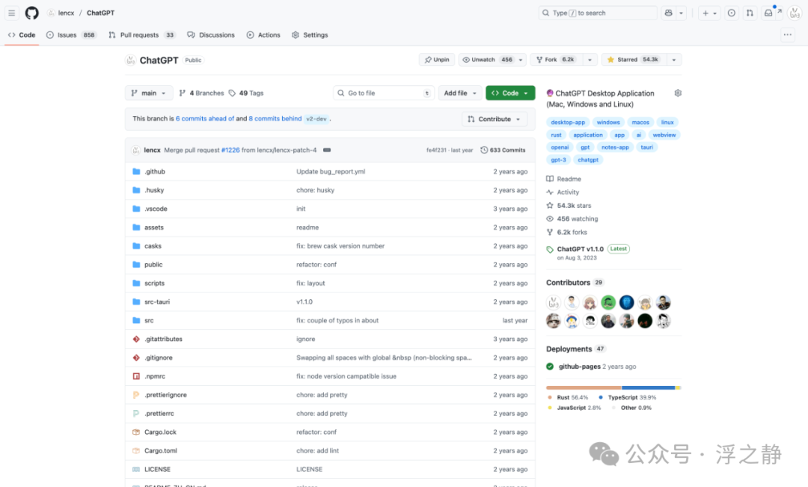Click the Cargo.lock file icon
The image size is (808, 487).
(136, 432)
